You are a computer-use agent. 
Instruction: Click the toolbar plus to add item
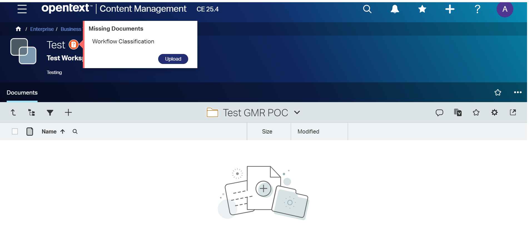click(x=68, y=112)
